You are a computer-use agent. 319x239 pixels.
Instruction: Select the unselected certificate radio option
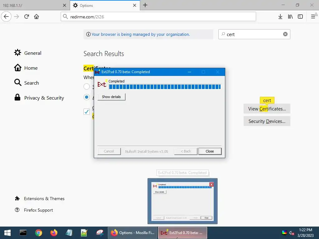point(87,87)
